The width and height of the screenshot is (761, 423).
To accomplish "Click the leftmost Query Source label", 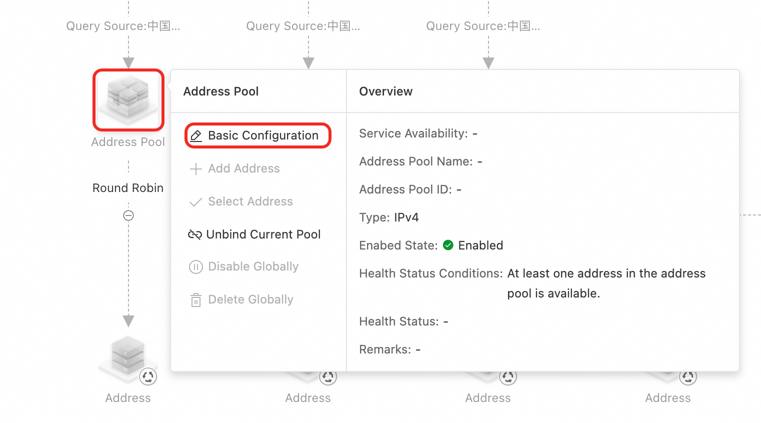I will click(x=123, y=26).
